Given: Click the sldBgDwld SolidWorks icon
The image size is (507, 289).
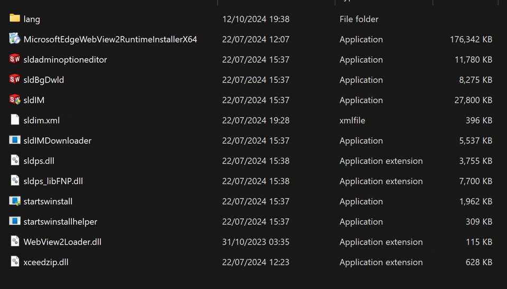Looking at the screenshot, I should pyautogui.click(x=15, y=79).
